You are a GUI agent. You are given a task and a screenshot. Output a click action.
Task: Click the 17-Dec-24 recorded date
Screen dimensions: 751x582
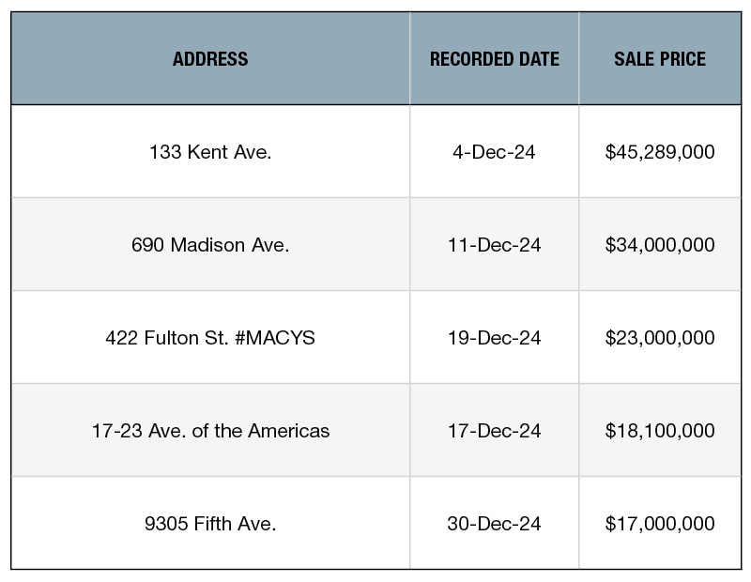[x=495, y=431]
